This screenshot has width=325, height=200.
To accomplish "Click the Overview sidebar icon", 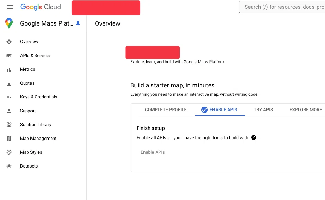I will pos(9,42).
